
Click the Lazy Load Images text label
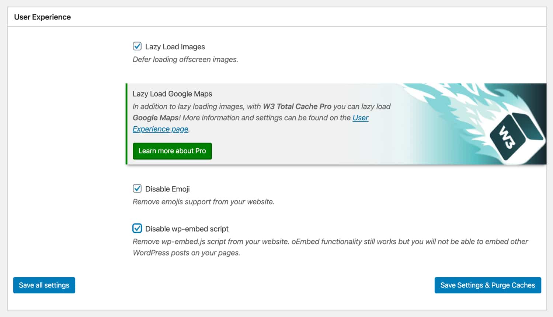pos(175,46)
